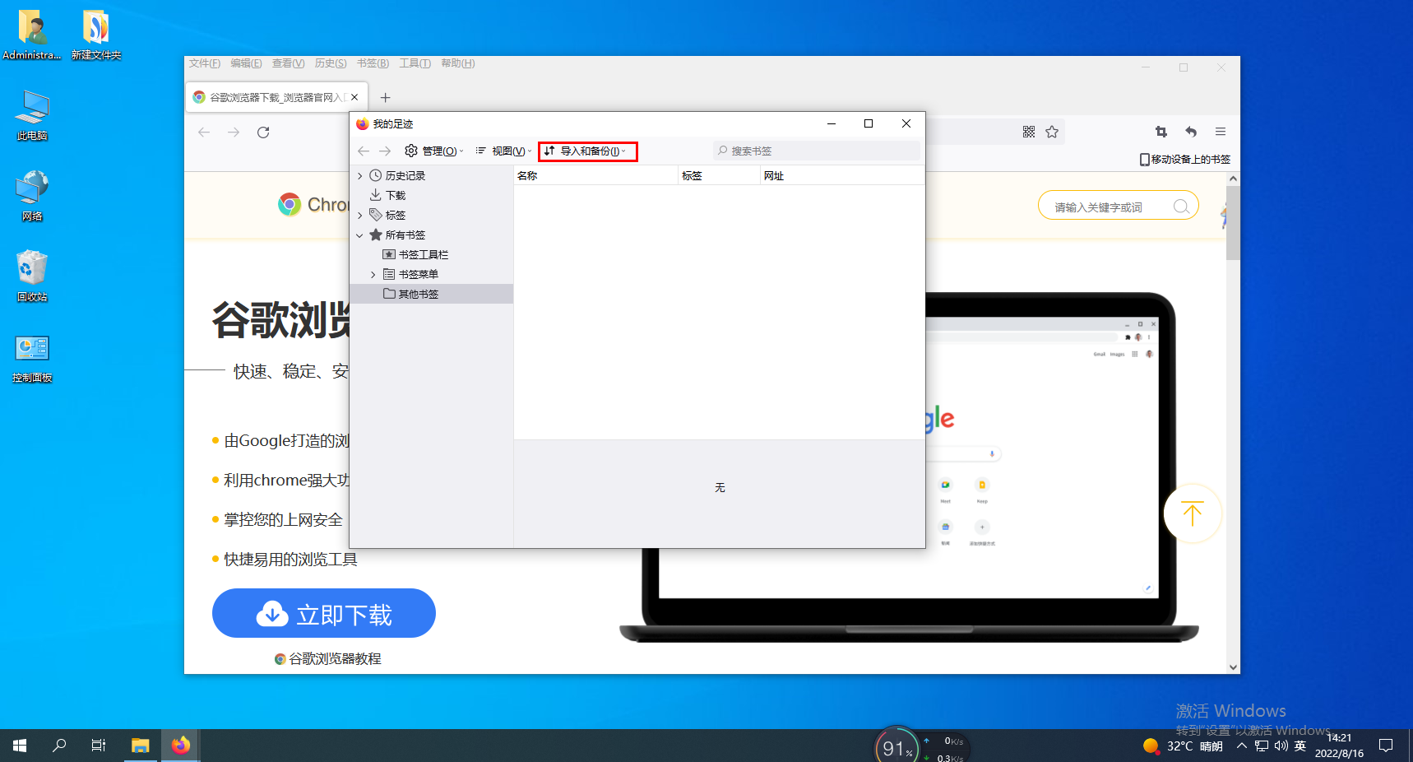This screenshot has height=762, width=1413.
Task: Open the 工具 menu in the browser
Action: pyautogui.click(x=415, y=63)
